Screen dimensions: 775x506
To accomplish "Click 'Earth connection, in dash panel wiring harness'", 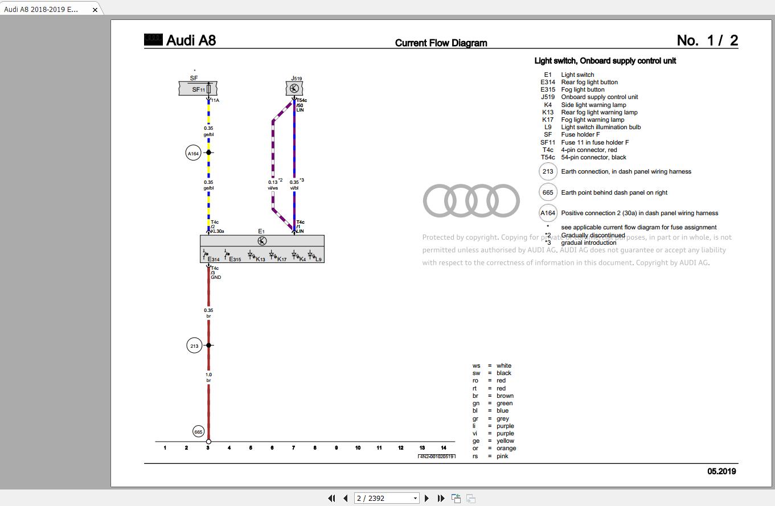I will tap(626, 171).
